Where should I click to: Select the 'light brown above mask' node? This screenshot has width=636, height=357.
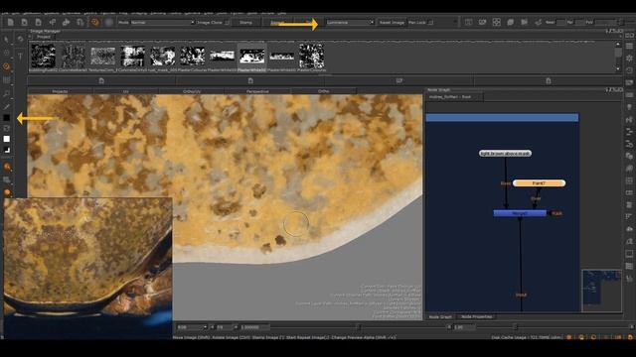coord(505,154)
